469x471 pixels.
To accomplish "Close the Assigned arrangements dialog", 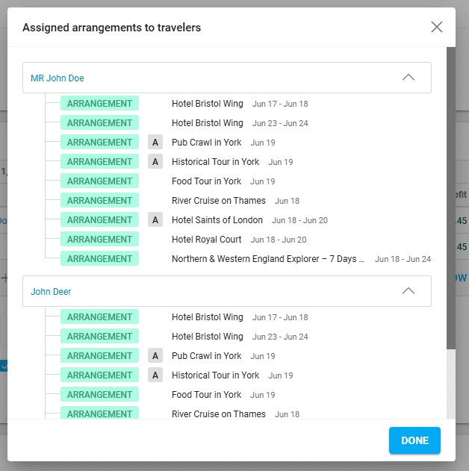I will click(437, 28).
